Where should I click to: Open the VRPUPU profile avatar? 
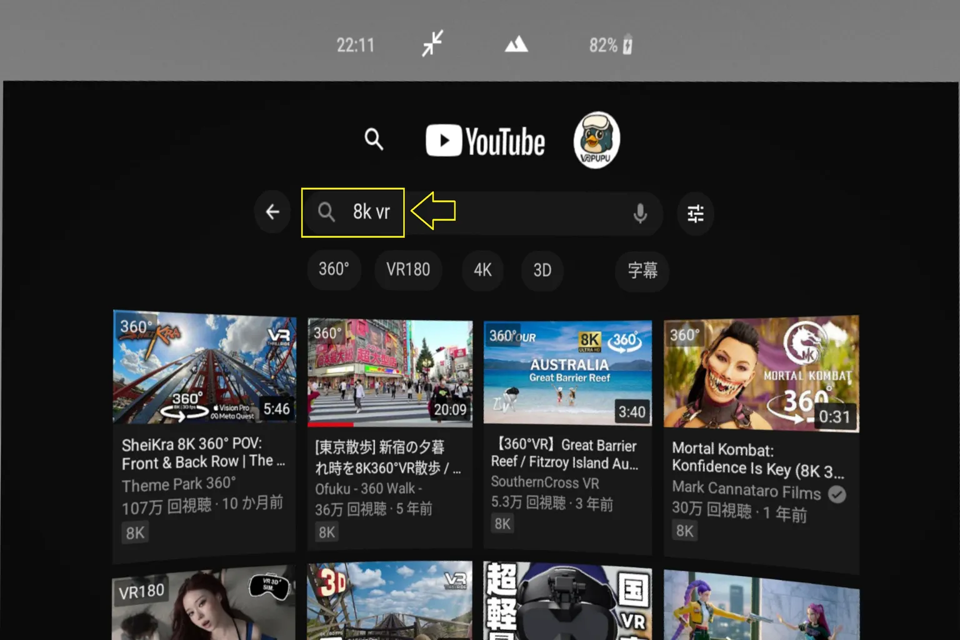tap(596, 140)
